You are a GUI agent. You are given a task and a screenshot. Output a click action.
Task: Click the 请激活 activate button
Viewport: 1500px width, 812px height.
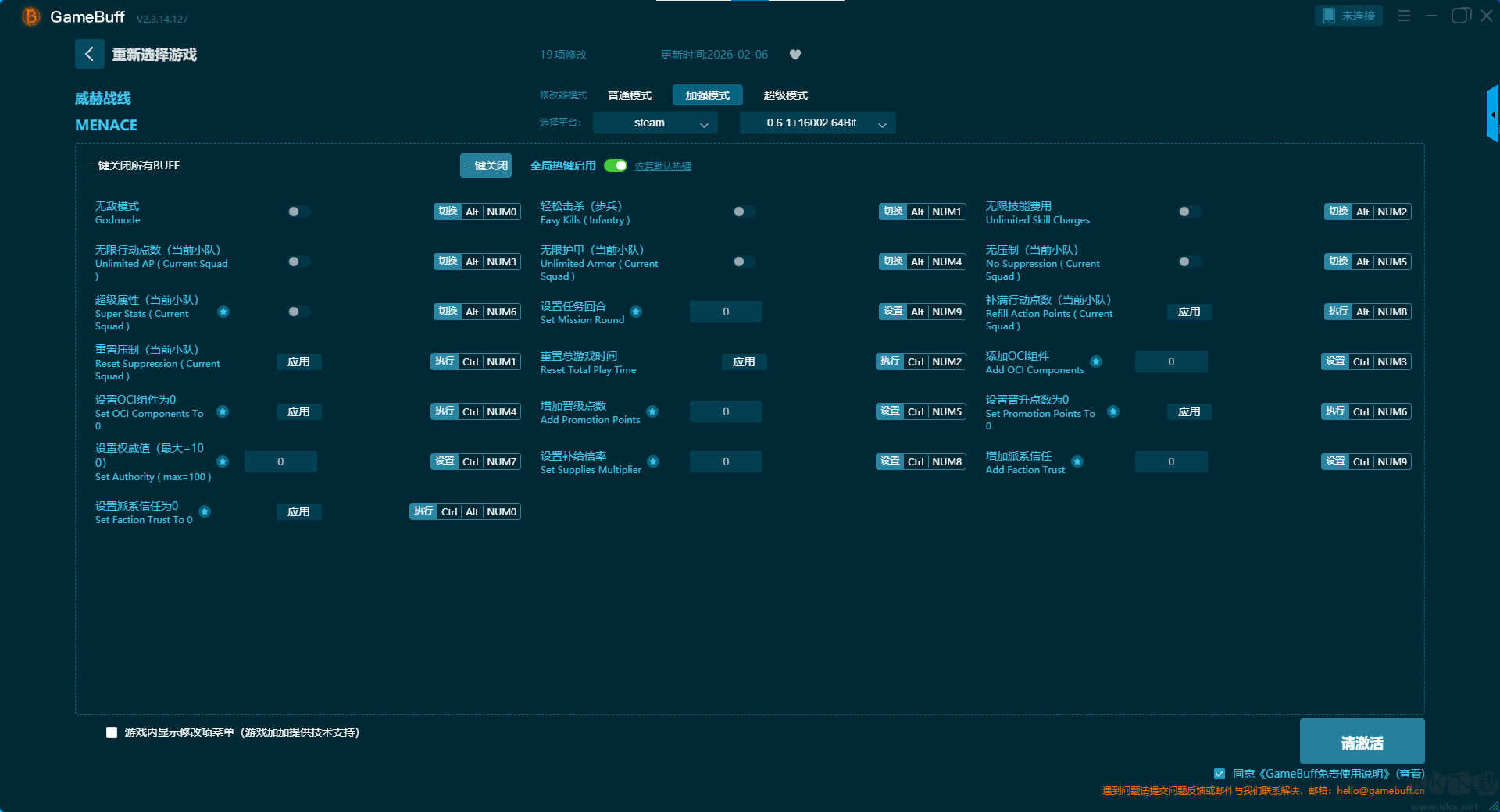(x=1362, y=741)
